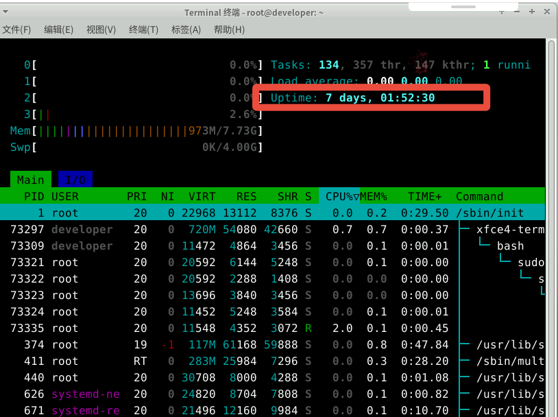Screen dimensions: 558x417
Task: Open the 视图(V) menu
Action: tap(101, 29)
